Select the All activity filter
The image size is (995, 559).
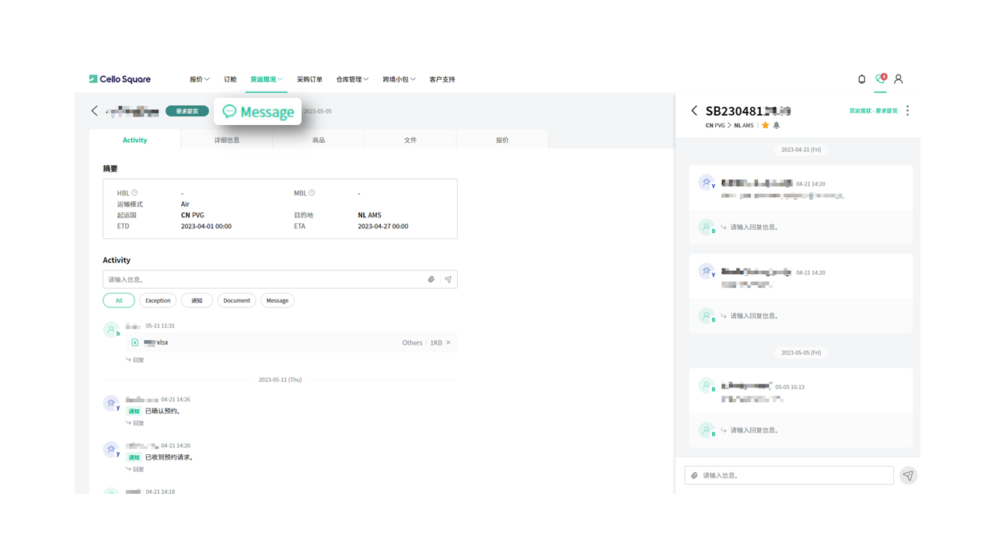coord(119,300)
